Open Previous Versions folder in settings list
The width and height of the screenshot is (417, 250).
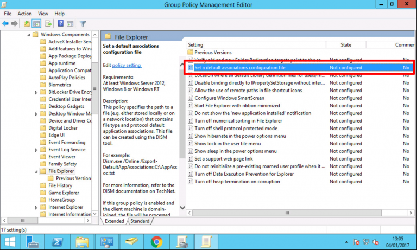pos(210,53)
